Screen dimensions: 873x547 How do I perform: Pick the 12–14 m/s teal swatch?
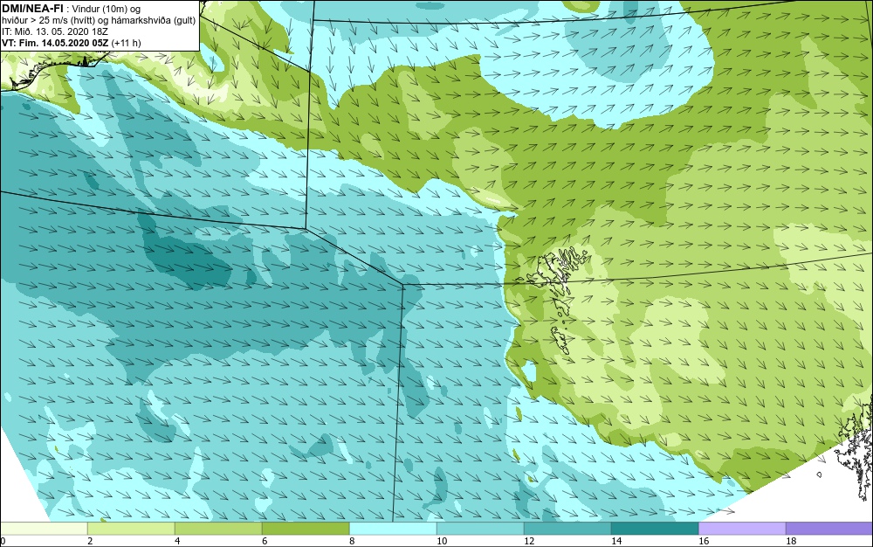567,528
